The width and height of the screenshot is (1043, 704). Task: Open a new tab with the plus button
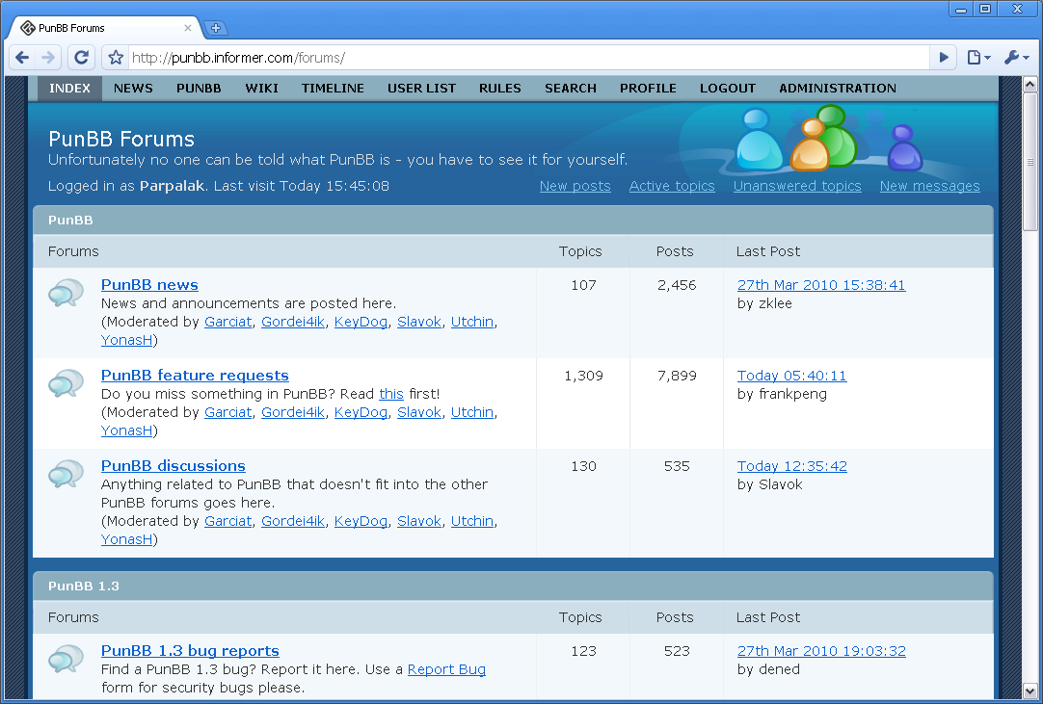[x=216, y=28]
